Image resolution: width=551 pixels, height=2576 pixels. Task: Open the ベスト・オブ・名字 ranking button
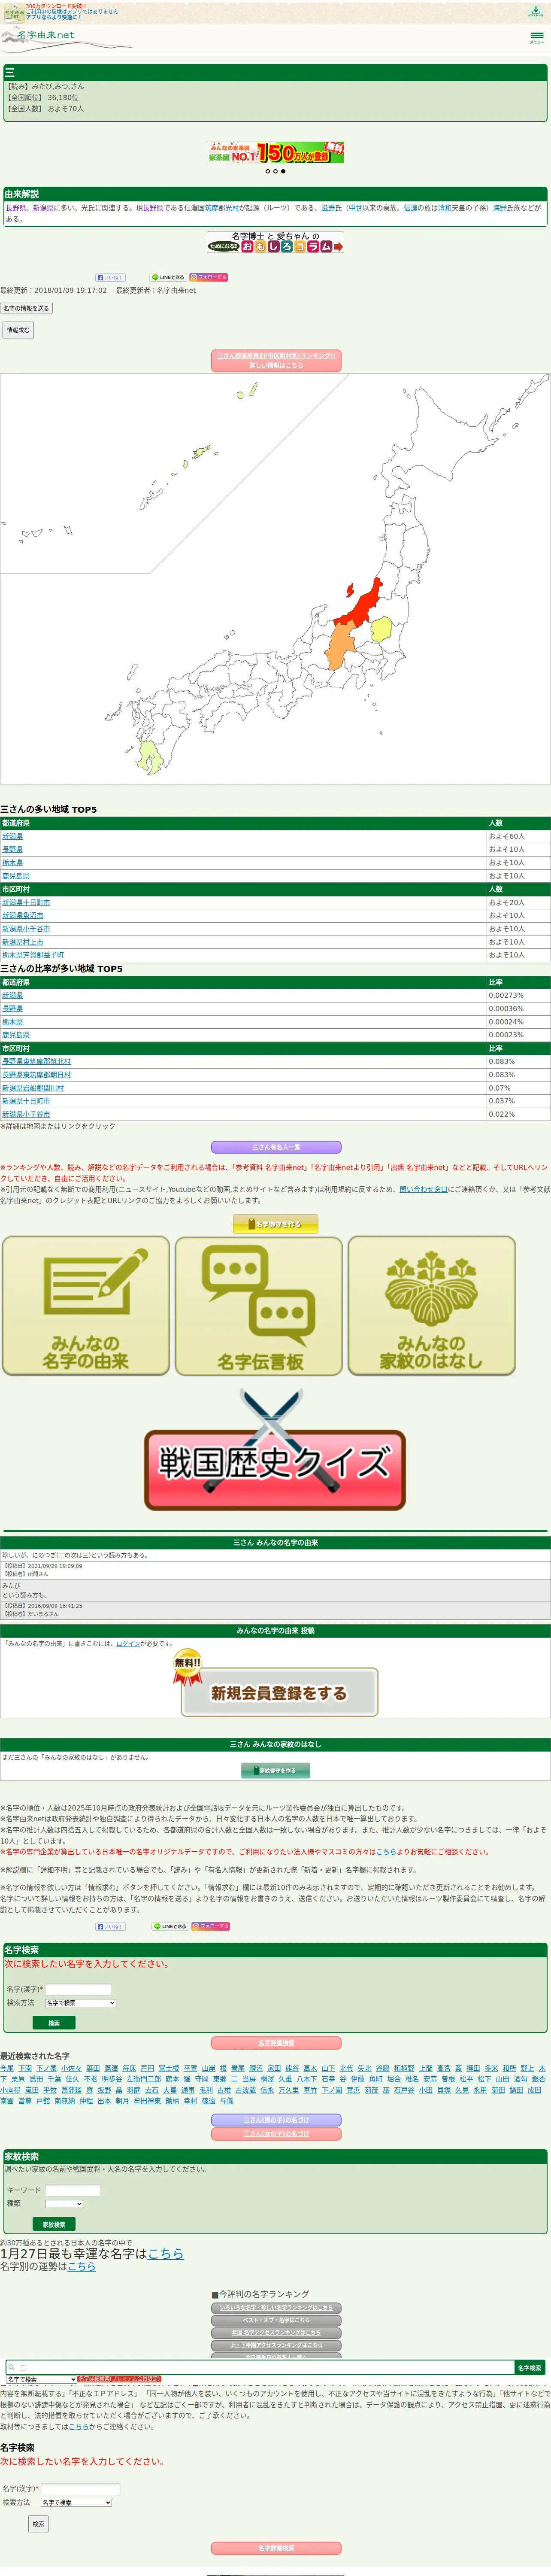point(276,2320)
